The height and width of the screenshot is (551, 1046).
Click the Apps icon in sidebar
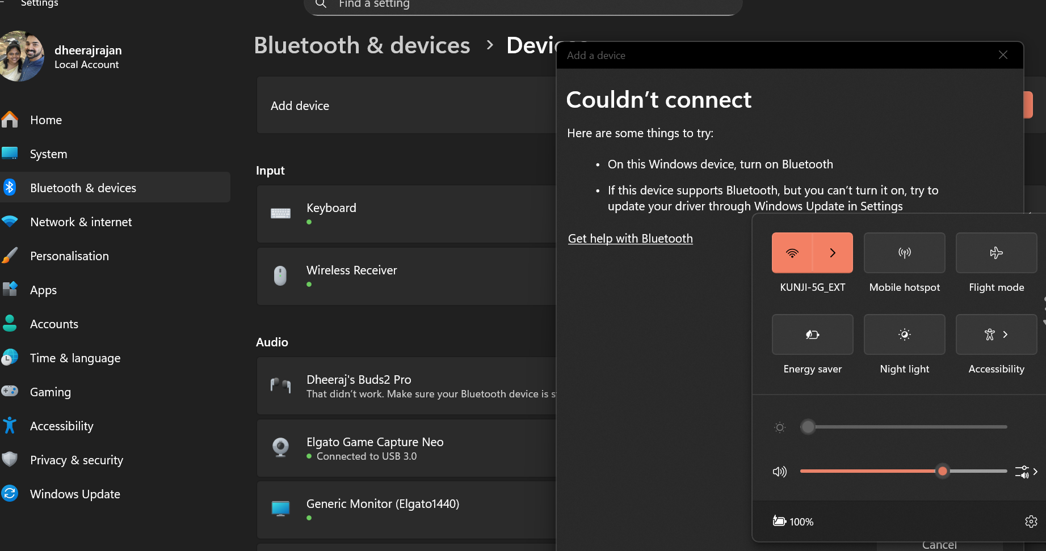[x=10, y=289]
